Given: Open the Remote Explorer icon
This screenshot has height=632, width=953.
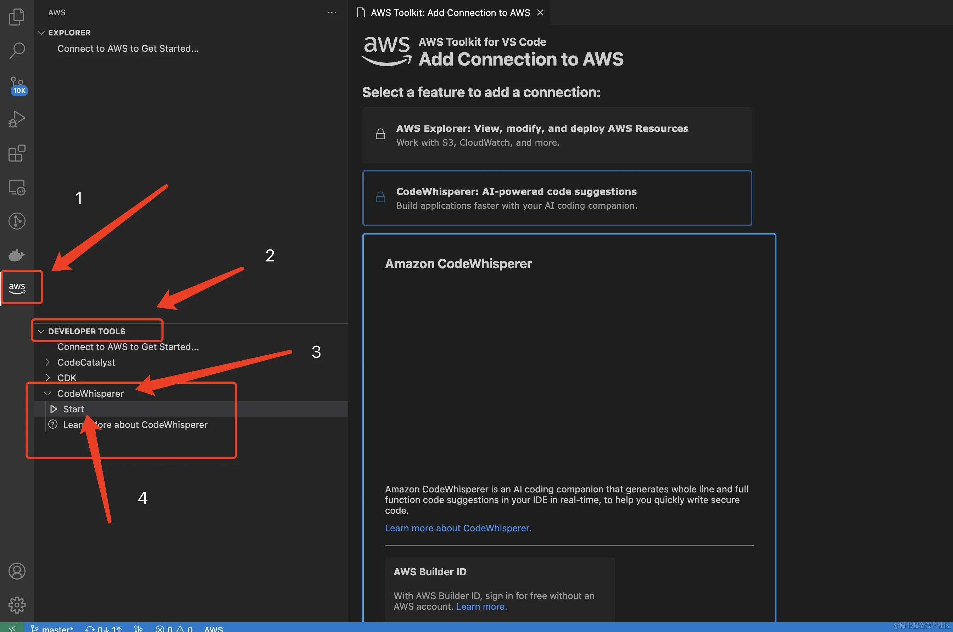Looking at the screenshot, I should 17,187.
